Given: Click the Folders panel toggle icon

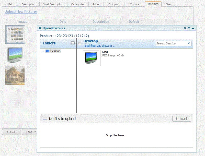Looking at the screenshot, I should pos(73,43).
